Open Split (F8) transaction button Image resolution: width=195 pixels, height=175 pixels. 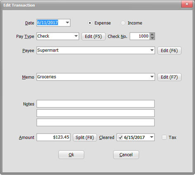(85, 137)
